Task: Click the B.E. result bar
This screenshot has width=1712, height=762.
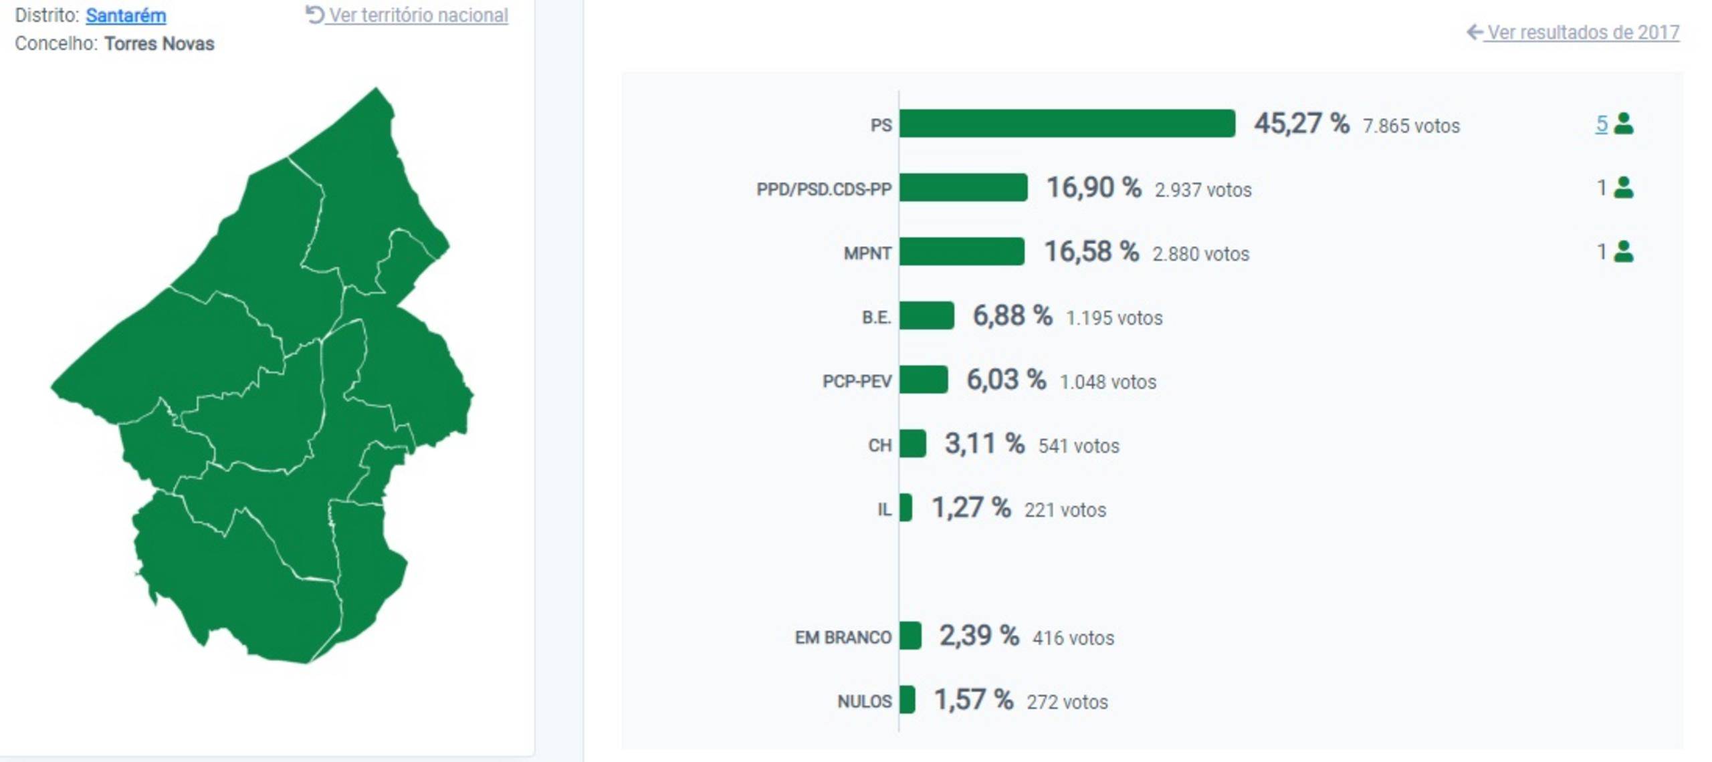Action: tap(927, 315)
